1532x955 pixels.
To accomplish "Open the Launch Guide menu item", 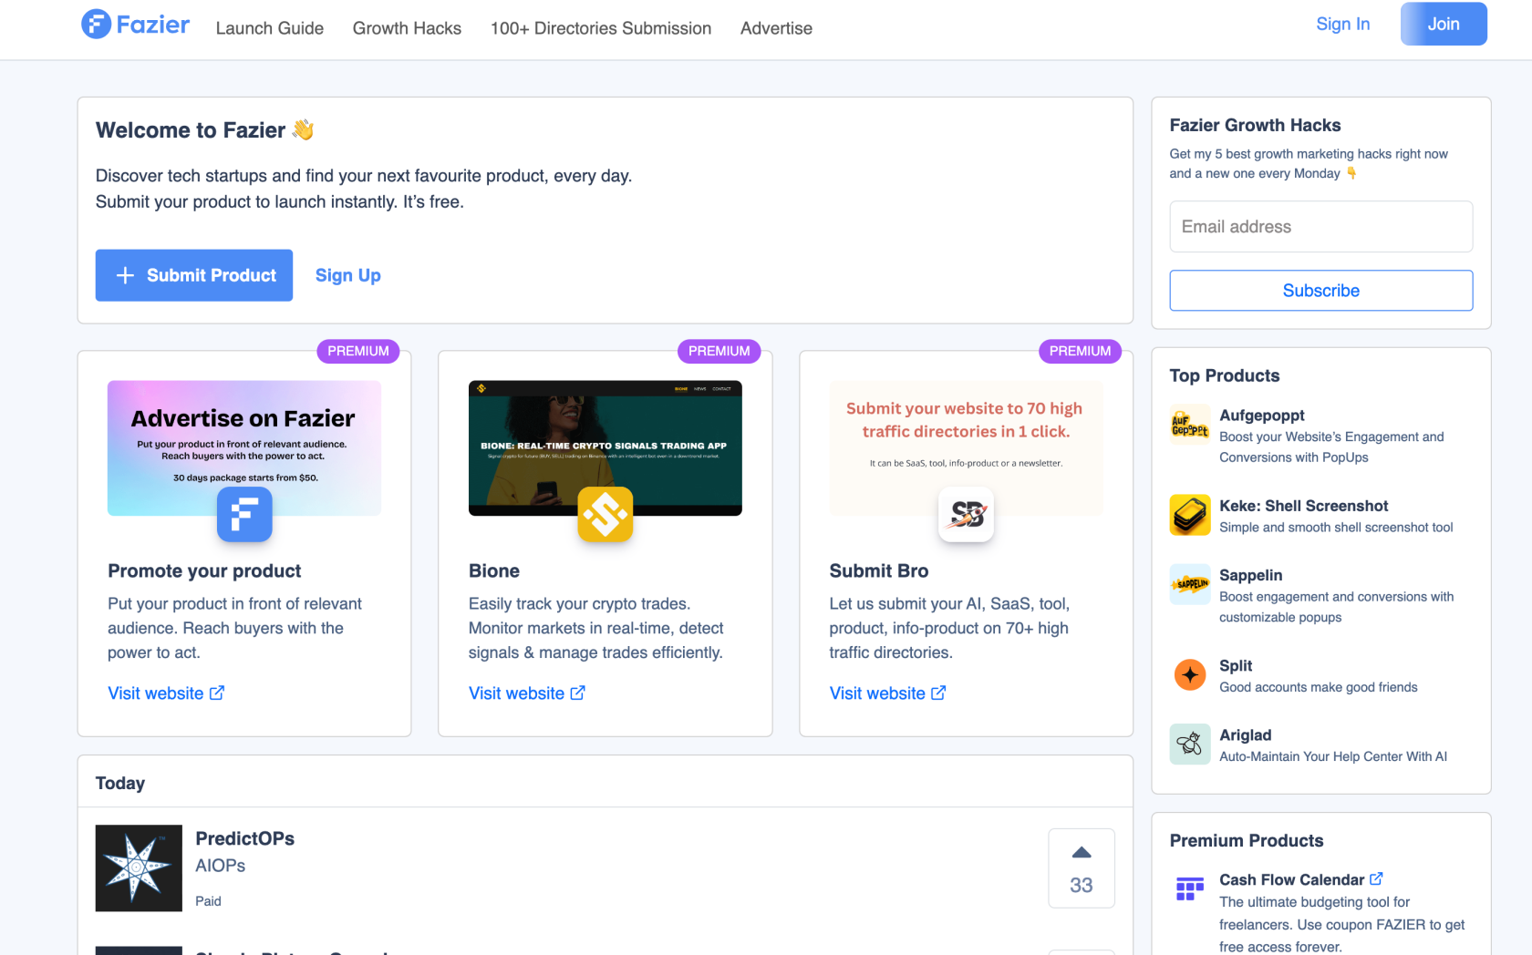I will [x=270, y=28].
